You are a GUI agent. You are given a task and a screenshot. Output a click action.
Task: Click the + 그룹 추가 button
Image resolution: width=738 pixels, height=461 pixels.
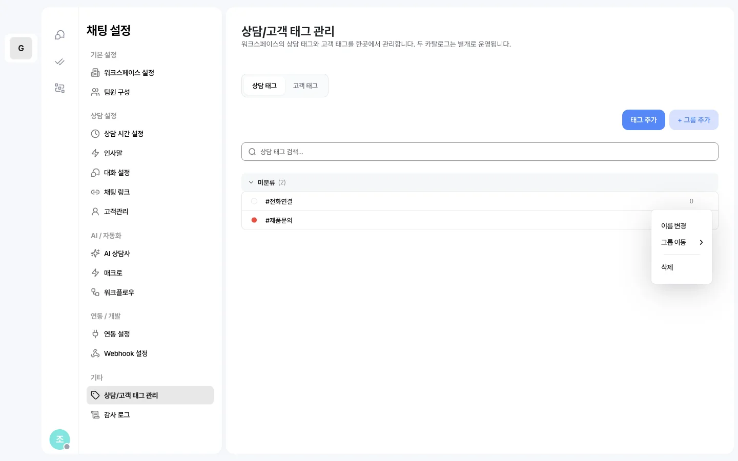pos(694,120)
